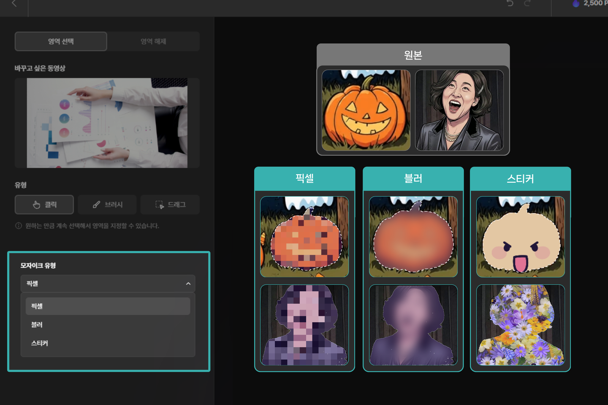Click the 모자이크 유형 section label
This screenshot has width=608, height=405.
click(38, 265)
